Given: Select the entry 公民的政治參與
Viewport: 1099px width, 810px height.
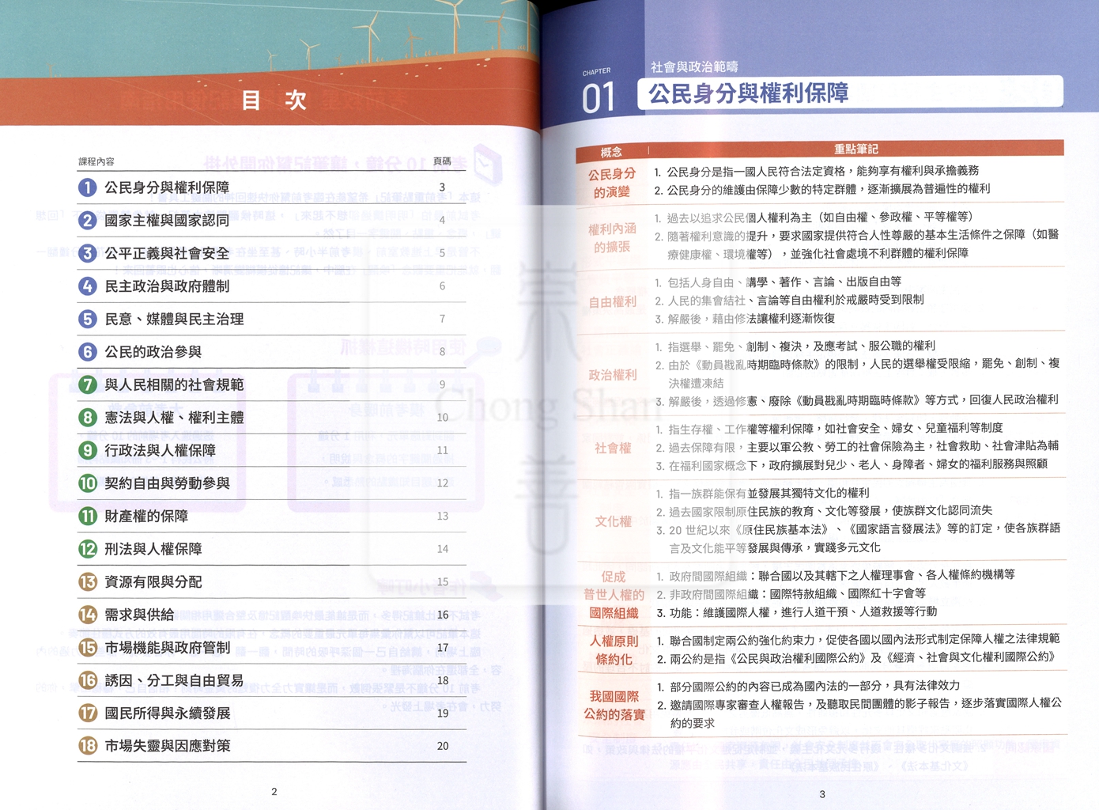Looking at the screenshot, I should pos(153,352).
